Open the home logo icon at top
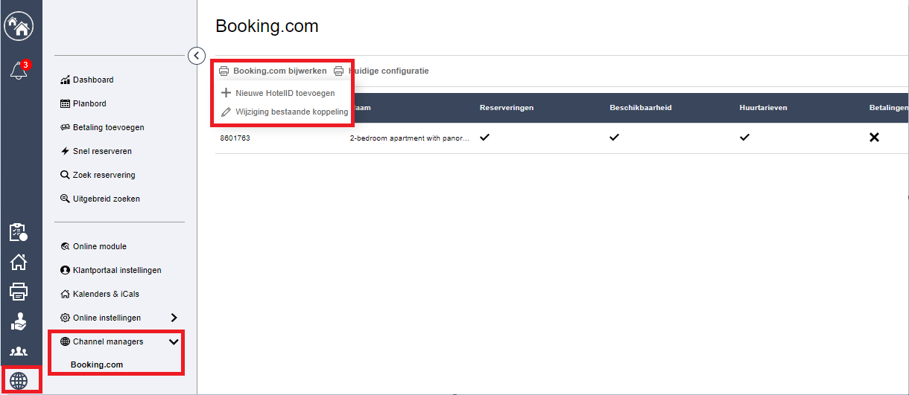 point(17,26)
